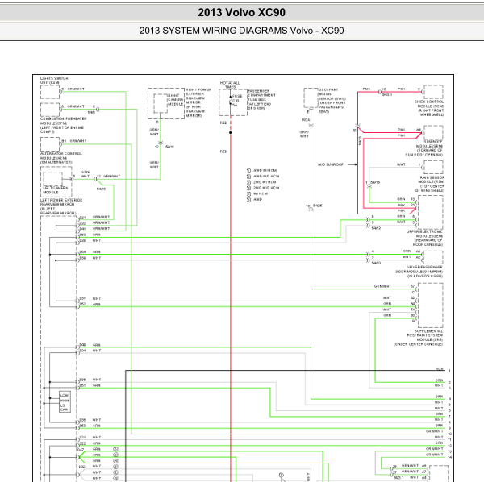
Task: Click the 'ALTERNATOR CONTROL MODULE (ACM)' label
Action: [x=61, y=158]
